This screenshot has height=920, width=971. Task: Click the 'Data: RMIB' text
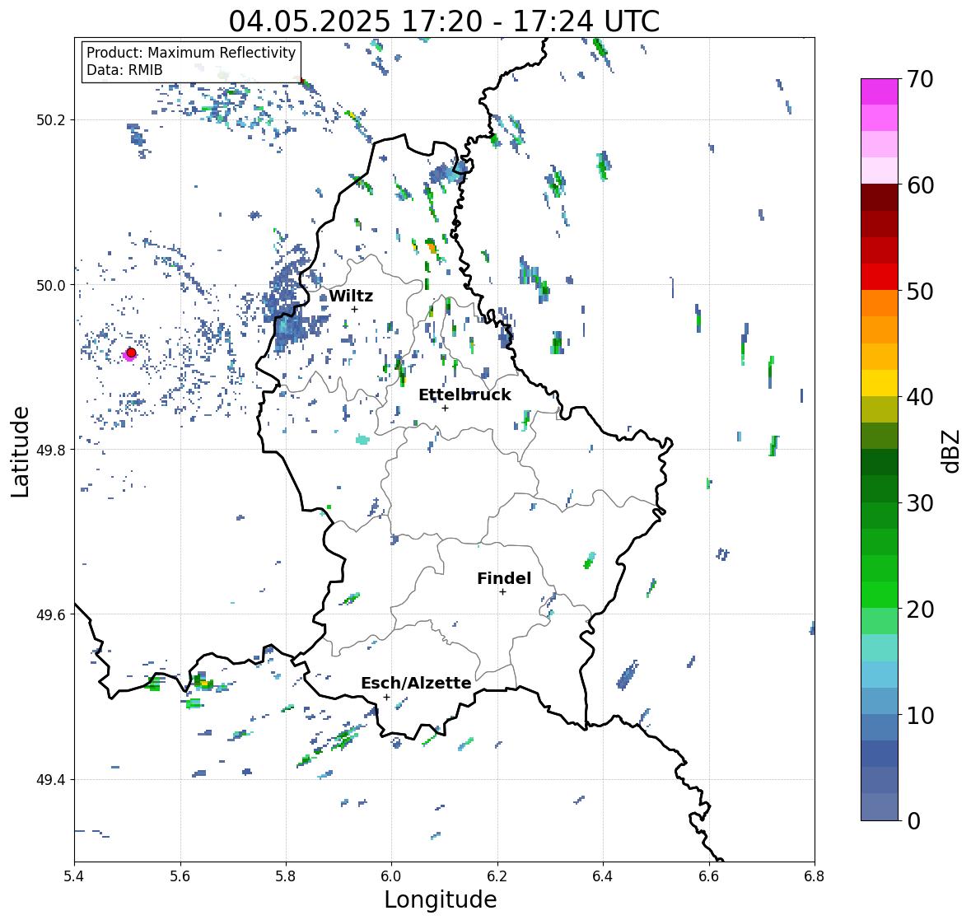[x=124, y=70]
